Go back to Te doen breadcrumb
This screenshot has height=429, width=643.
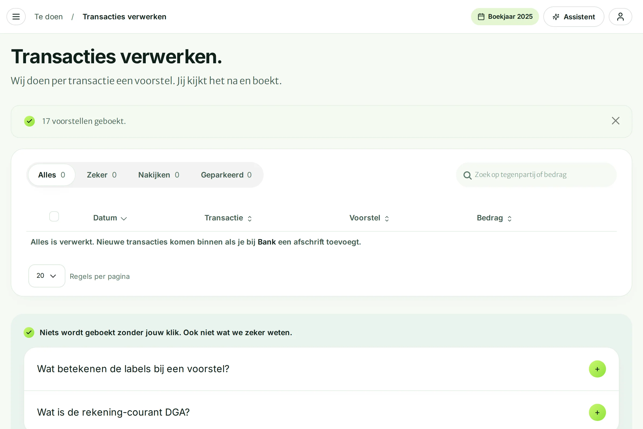(48, 17)
